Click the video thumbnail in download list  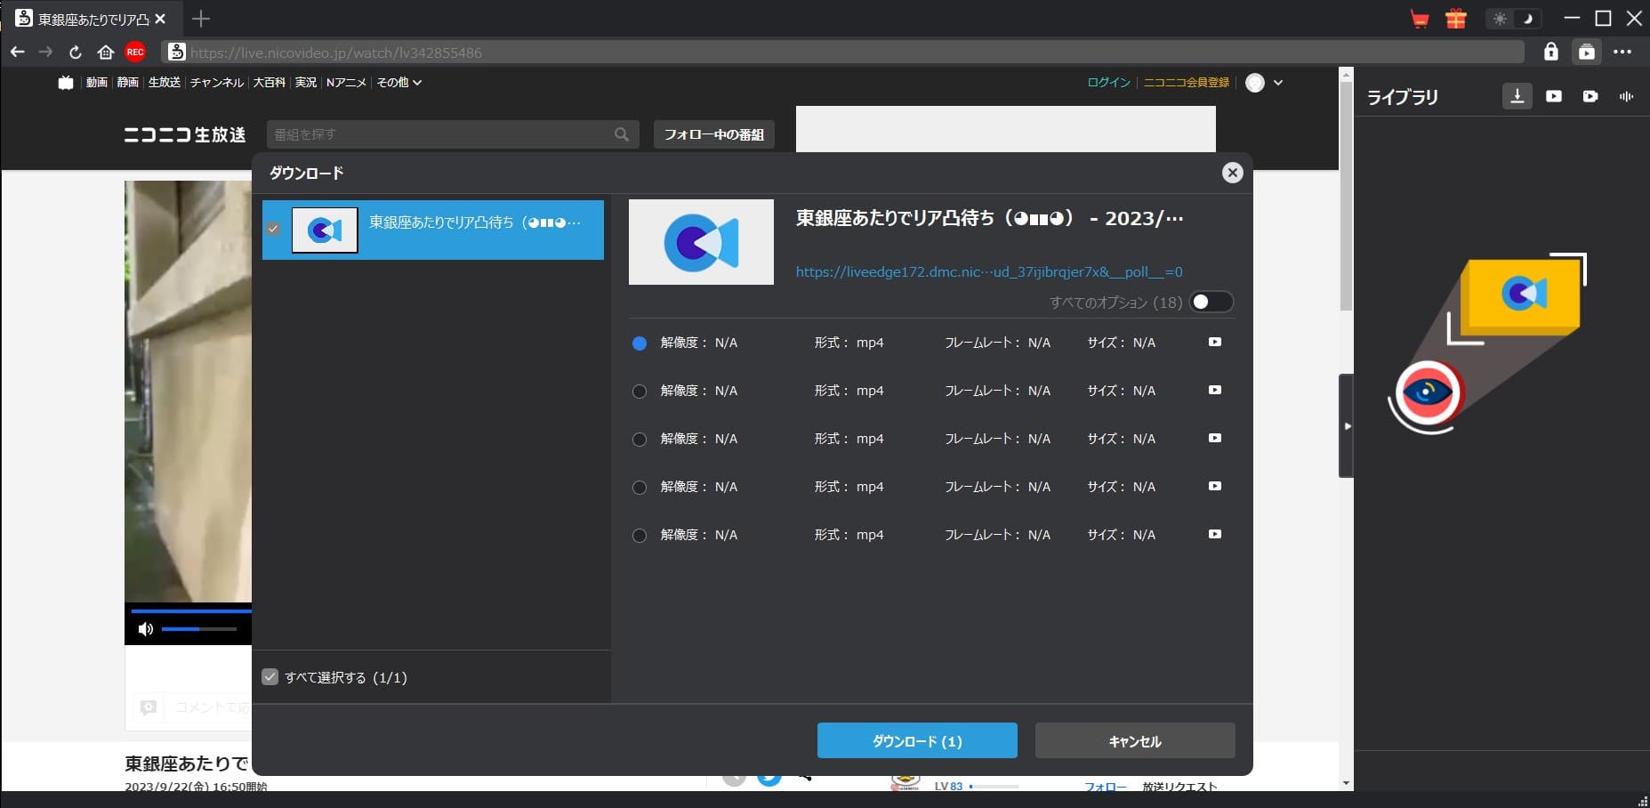325,230
